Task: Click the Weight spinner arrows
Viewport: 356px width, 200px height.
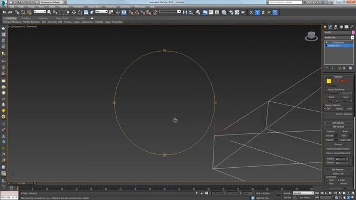Action: point(347,159)
